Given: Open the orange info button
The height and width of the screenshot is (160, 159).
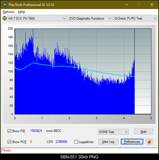Looking at the screenshot, I should pyautogui.click(x=149, y=142).
